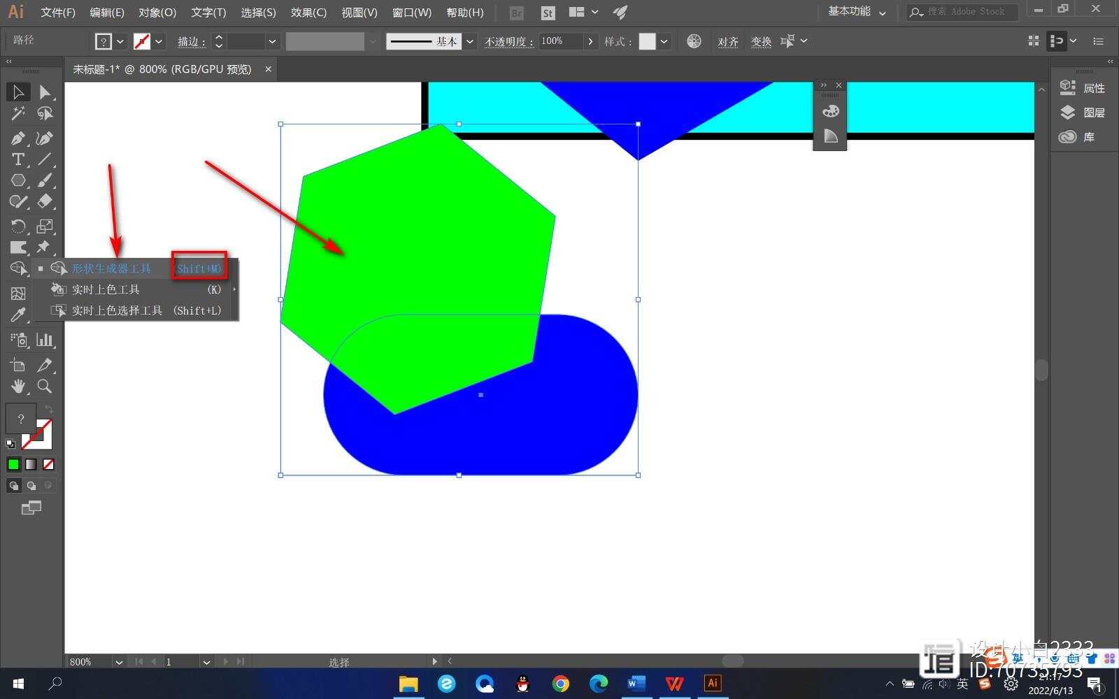Click the 变换 transform link
The image size is (1119, 699).
(x=761, y=42)
